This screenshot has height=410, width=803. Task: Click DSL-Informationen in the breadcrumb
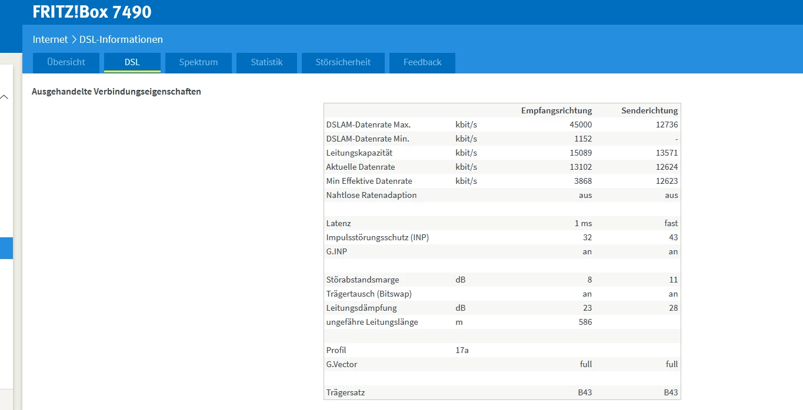tap(121, 39)
